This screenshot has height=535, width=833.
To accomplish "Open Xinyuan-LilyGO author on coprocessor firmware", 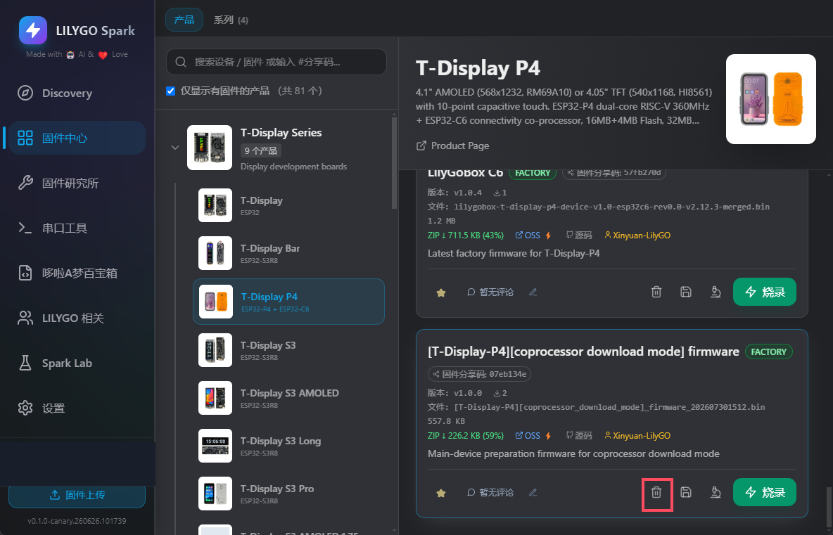I will coord(637,436).
